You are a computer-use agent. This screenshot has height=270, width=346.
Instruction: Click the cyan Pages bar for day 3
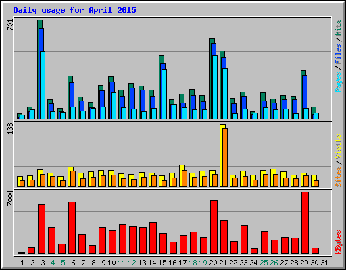(x=43, y=86)
